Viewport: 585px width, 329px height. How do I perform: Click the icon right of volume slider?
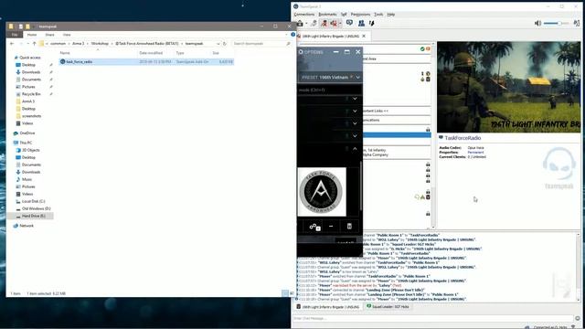(577, 23)
